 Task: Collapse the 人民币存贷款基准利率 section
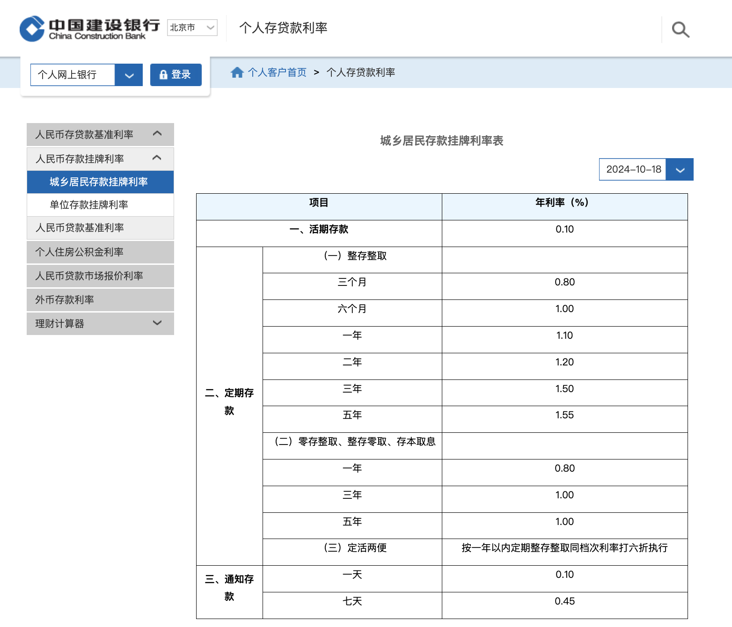tap(157, 134)
